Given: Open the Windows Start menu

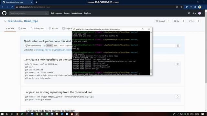Looking at the screenshot, I should point(2,114).
